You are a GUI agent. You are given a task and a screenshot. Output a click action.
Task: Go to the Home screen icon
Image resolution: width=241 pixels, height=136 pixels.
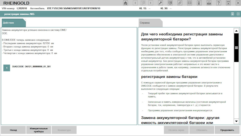tap(126, 3)
